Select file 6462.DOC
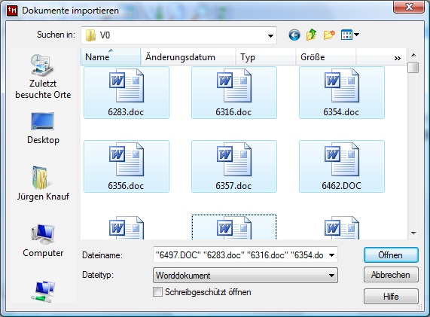 tap(342, 166)
